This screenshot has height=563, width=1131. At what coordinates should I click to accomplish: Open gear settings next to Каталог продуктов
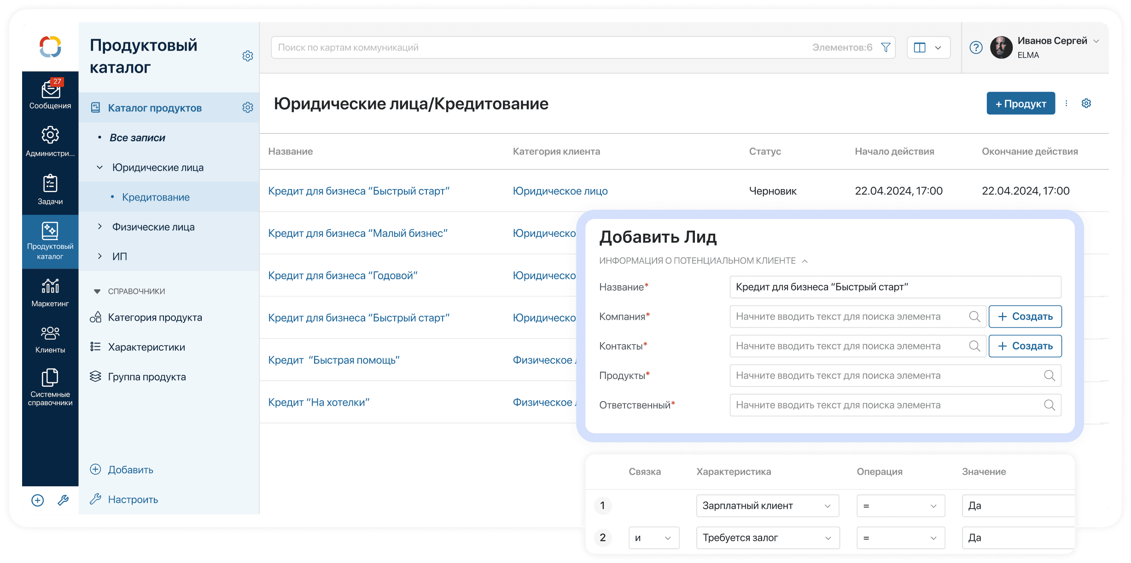[248, 108]
